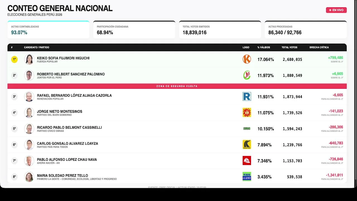Click the Participación Ciudadana stat card

pyautogui.click(x=134, y=30)
